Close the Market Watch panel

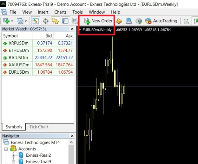coord(72,29)
